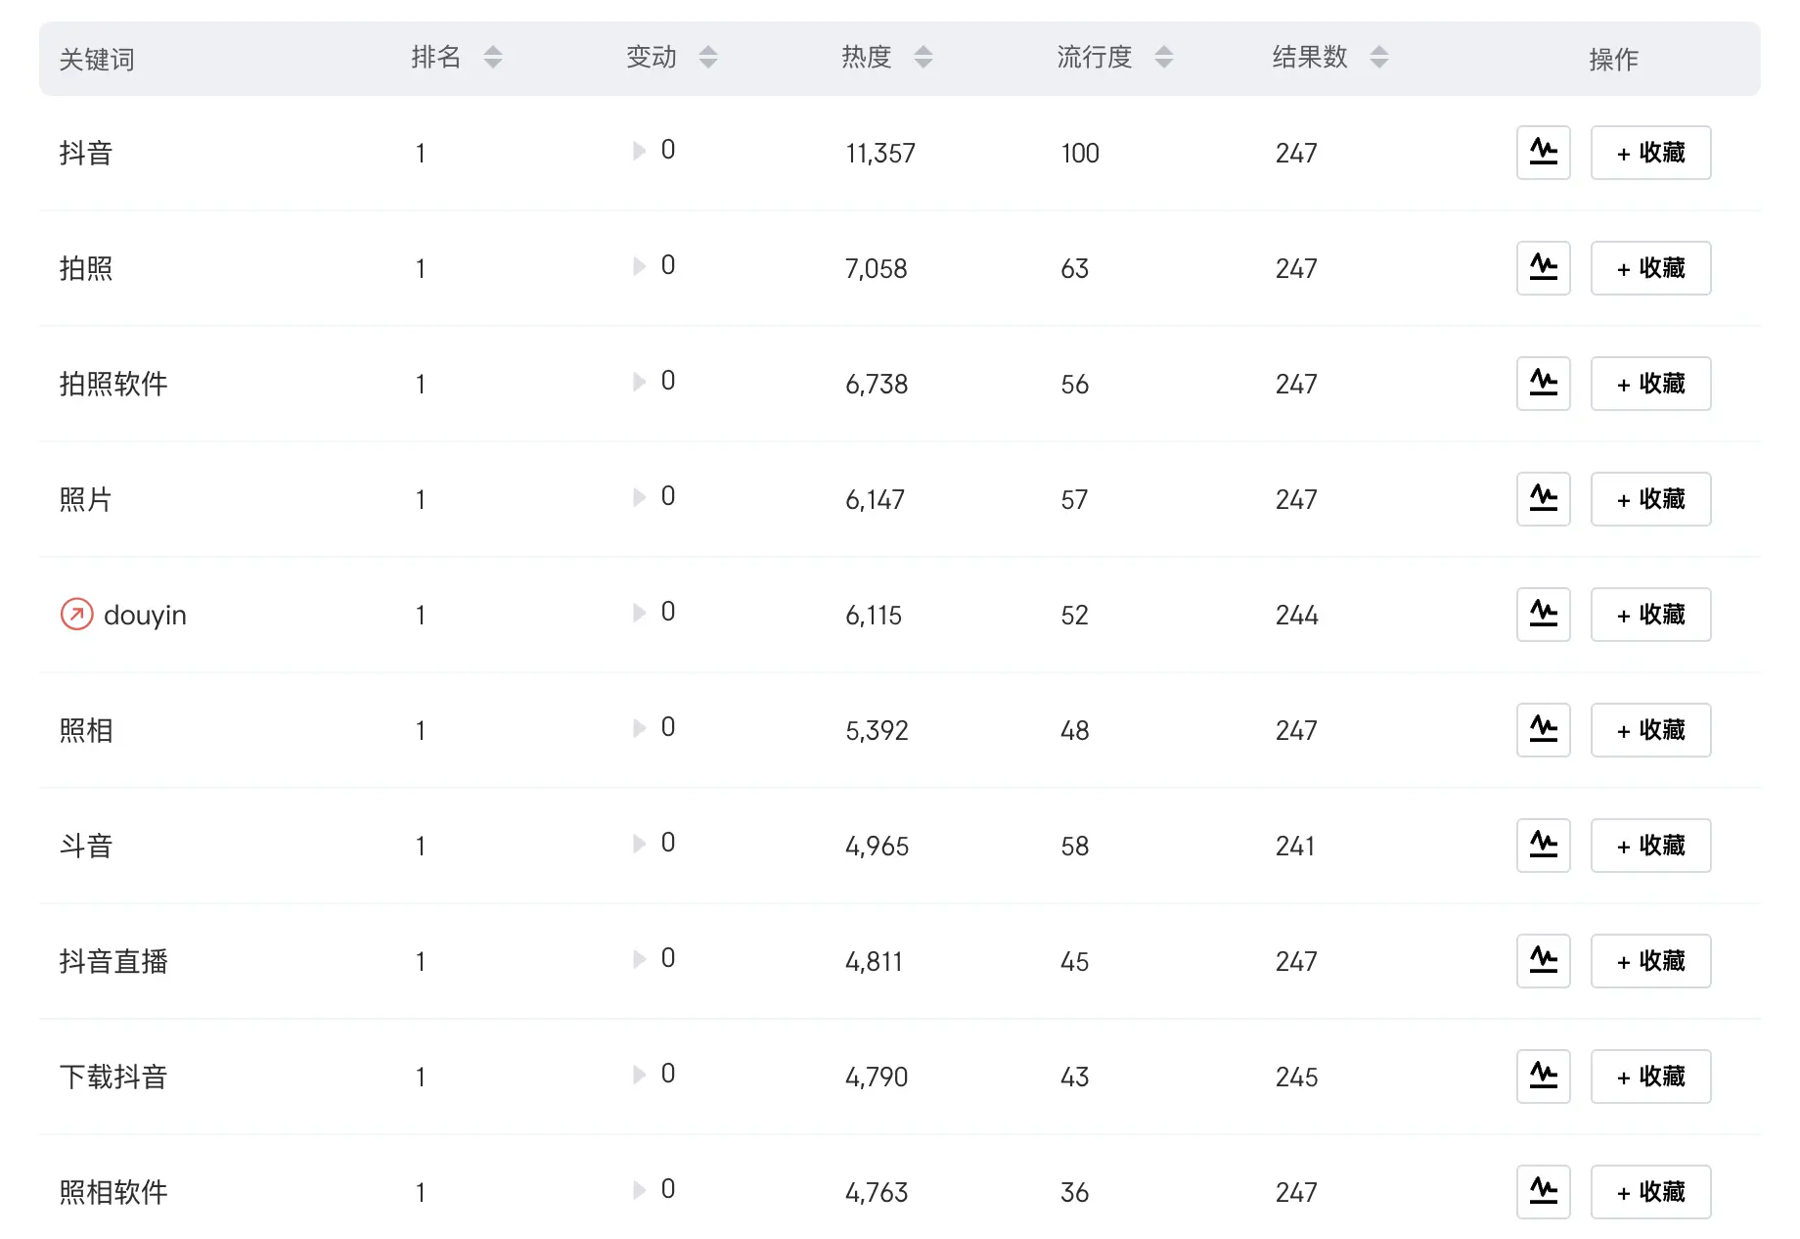Sort by 流行度 column arrows
Screen dimensions: 1800x1239
point(1163,58)
